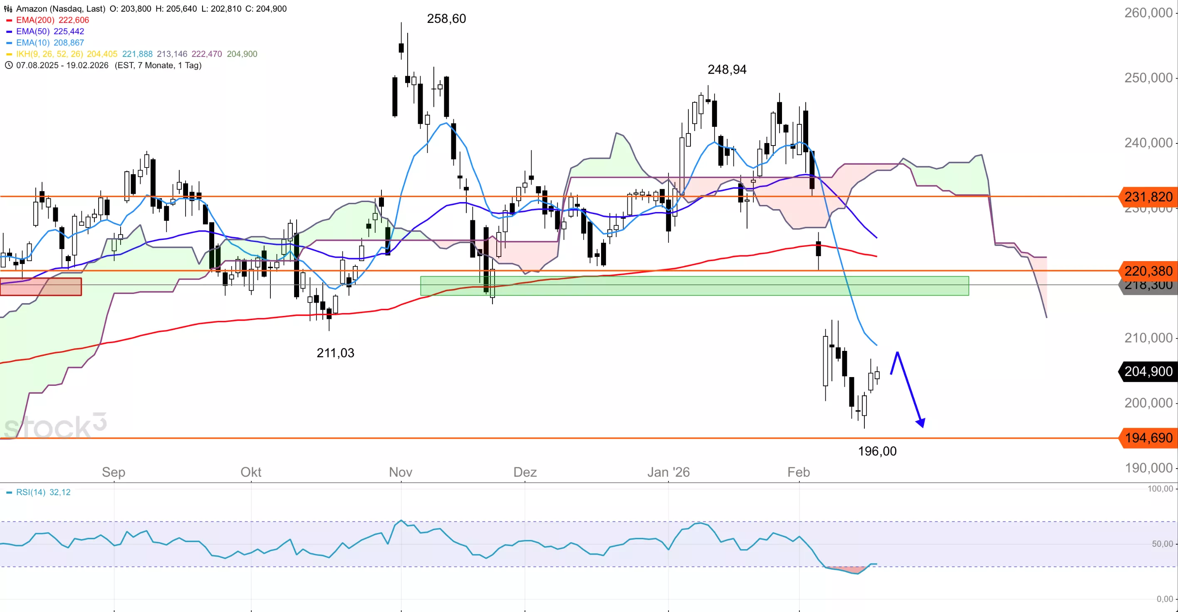
Task: Click the Jan '26 label on time axis
Action: click(668, 472)
